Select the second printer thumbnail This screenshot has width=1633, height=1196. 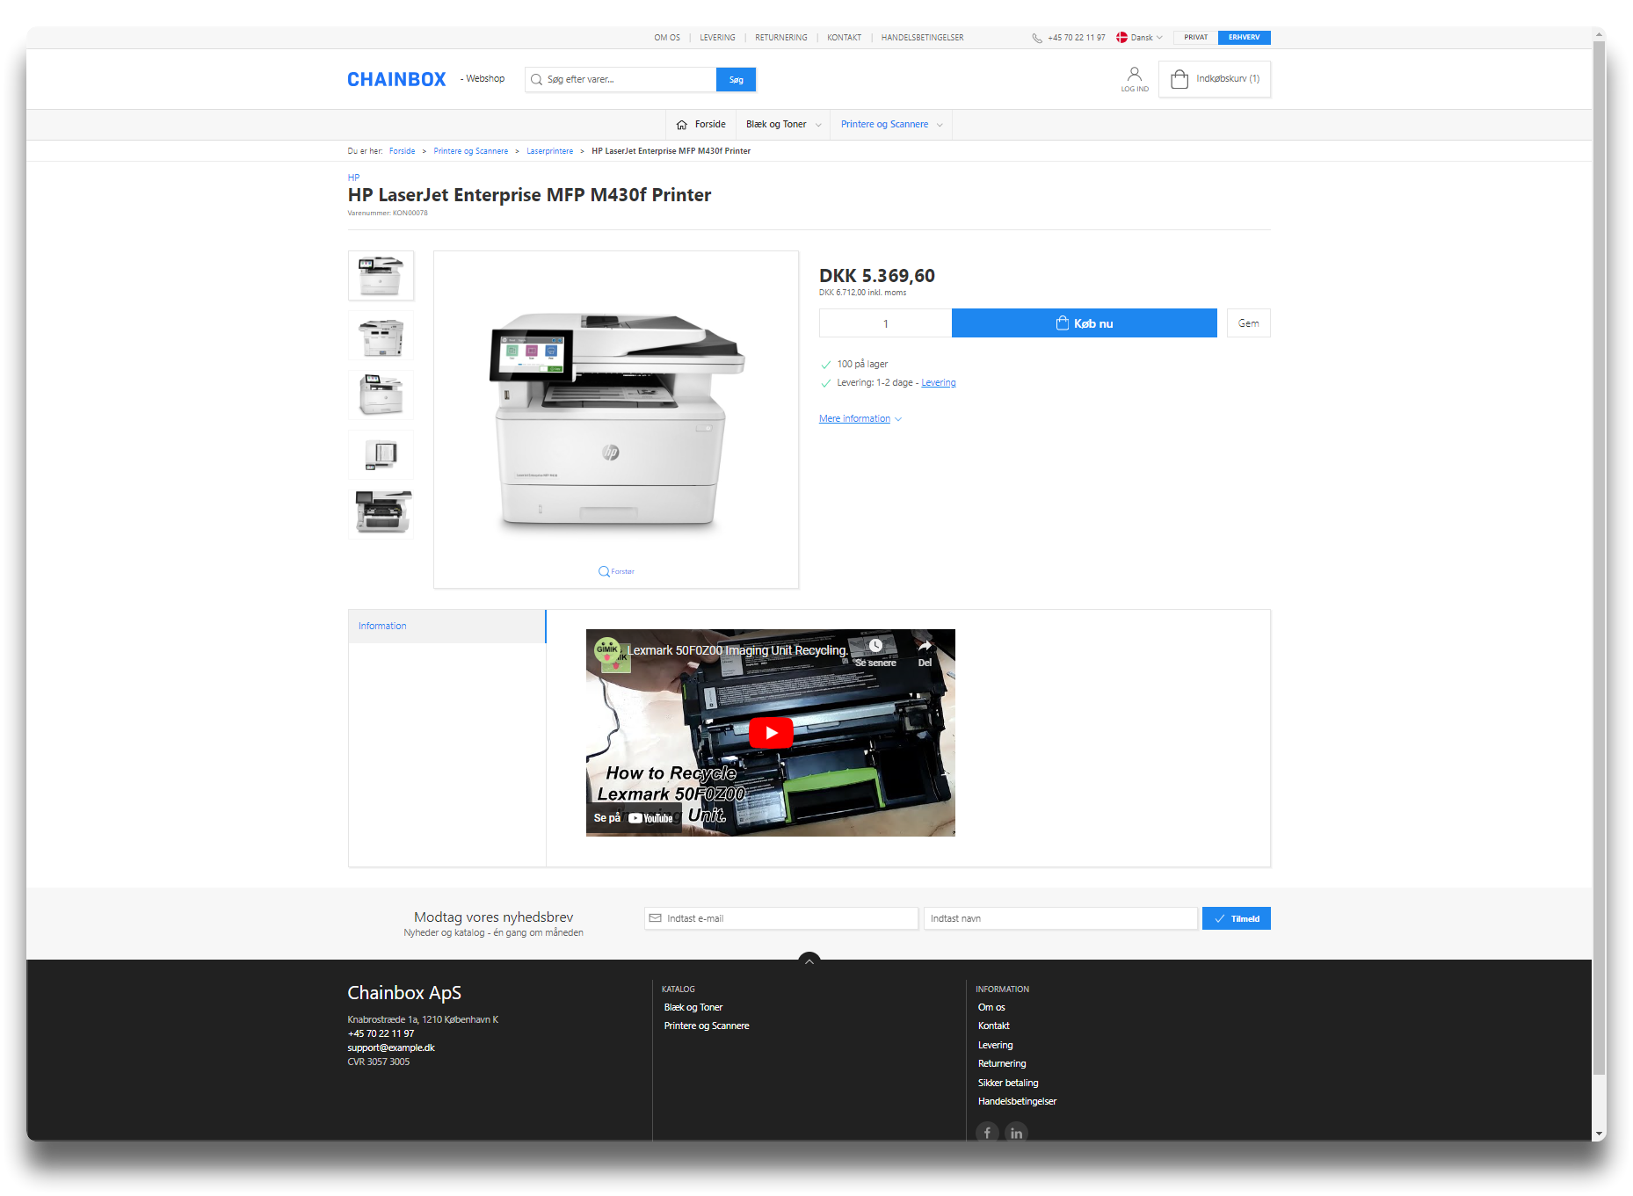(x=381, y=336)
